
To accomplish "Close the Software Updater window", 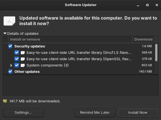I will tap(157, 5).
